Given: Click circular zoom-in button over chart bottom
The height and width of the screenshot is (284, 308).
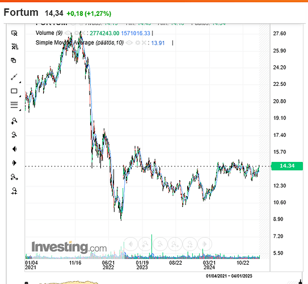Looking at the screenshot, I should (145, 244).
